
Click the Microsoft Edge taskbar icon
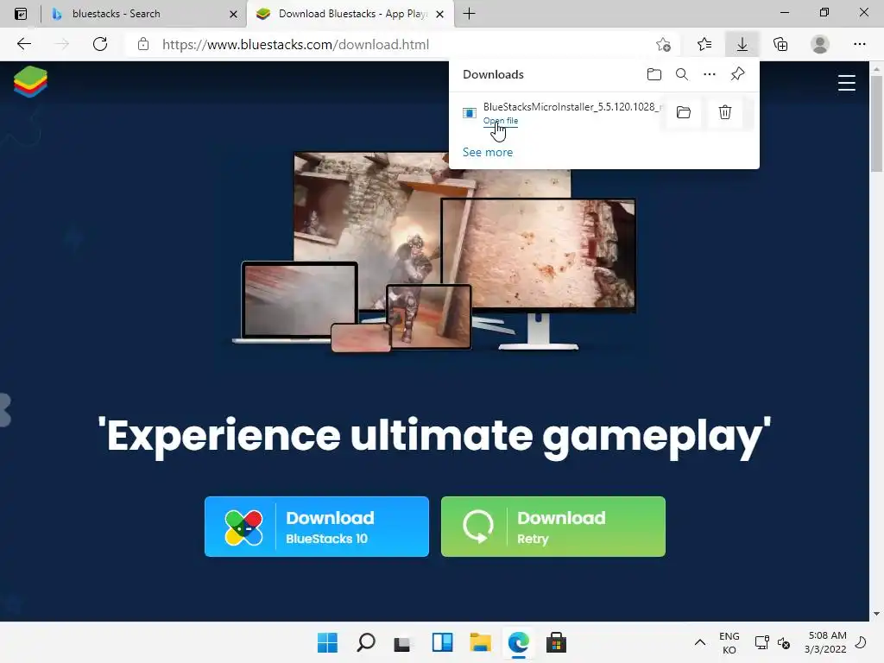tap(518, 642)
